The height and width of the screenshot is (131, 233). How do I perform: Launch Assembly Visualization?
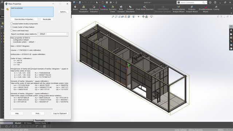click(x=83, y=9)
